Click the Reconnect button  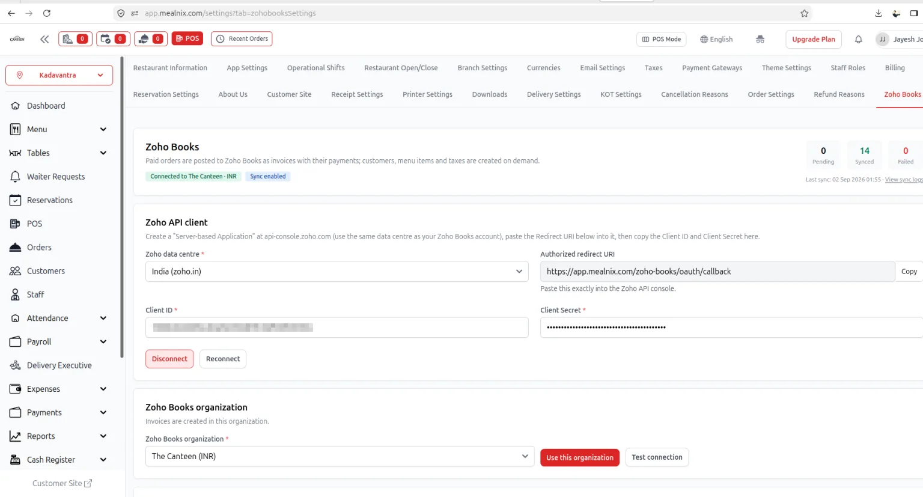click(223, 359)
